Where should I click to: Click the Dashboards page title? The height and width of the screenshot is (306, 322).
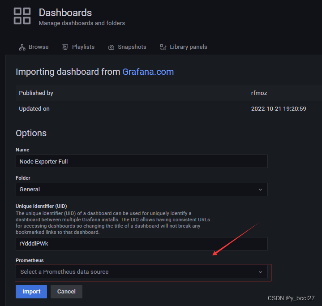click(x=65, y=13)
